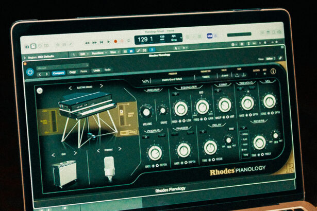
Task: Toggle the Reverb power switch
Action: click(x=244, y=128)
